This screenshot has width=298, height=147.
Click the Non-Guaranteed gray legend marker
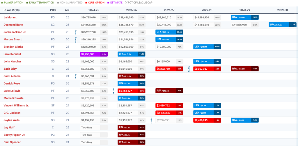(x=58, y=3)
